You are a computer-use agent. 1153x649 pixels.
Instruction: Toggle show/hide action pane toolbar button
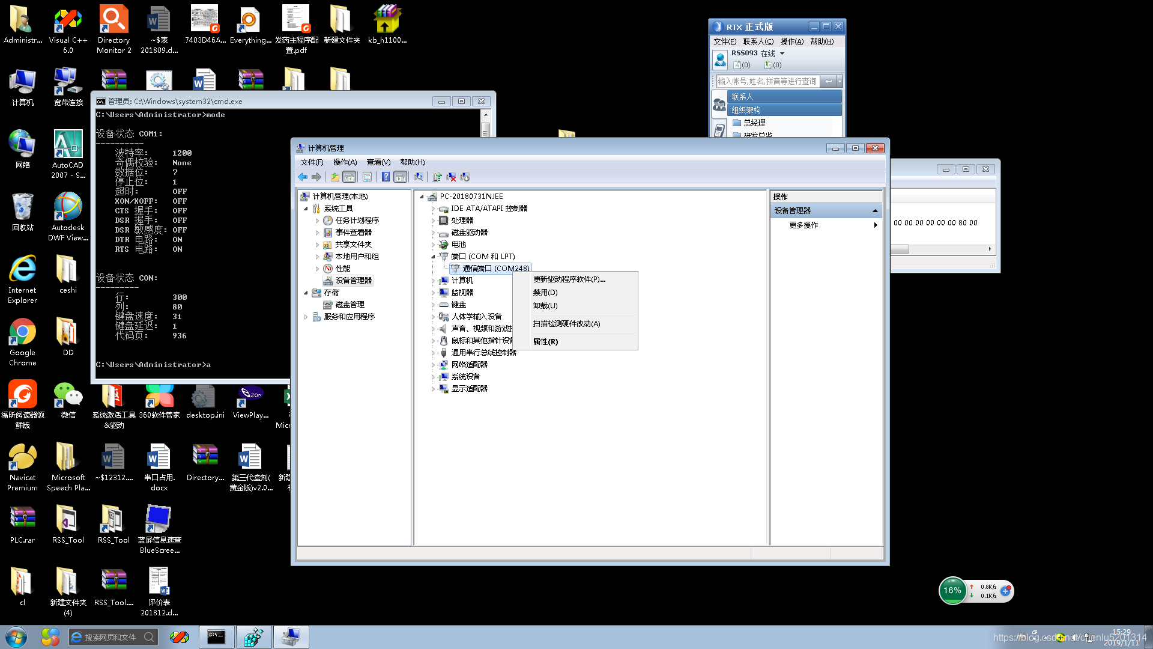pyautogui.click(x=400, y=177)
